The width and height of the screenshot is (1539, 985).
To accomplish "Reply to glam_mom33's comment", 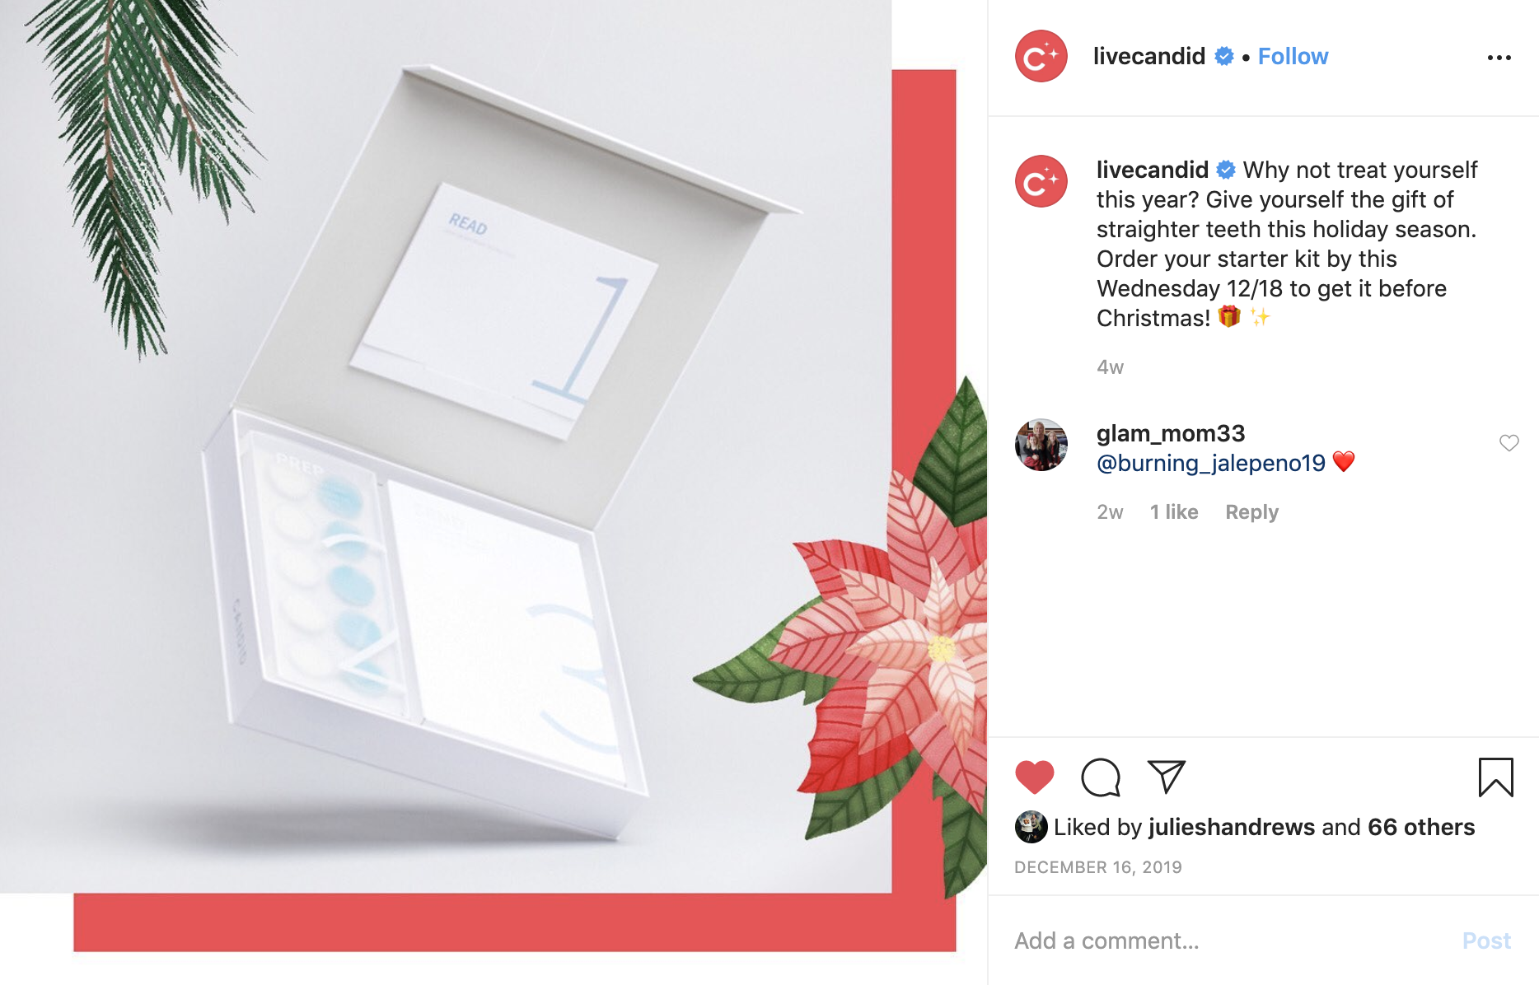I will [1251, 512].
